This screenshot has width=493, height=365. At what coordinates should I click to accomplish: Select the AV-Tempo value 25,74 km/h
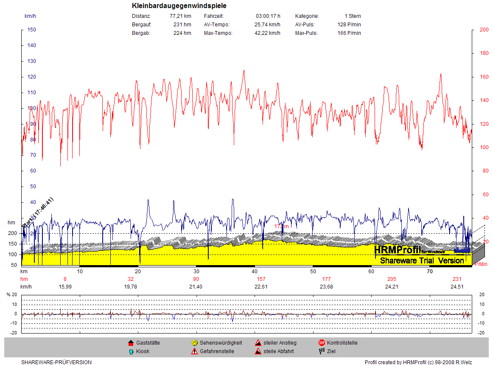click(267, 25)
